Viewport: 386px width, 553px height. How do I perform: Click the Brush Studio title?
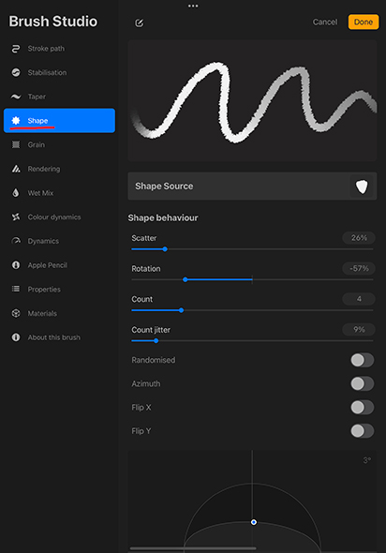53,22
